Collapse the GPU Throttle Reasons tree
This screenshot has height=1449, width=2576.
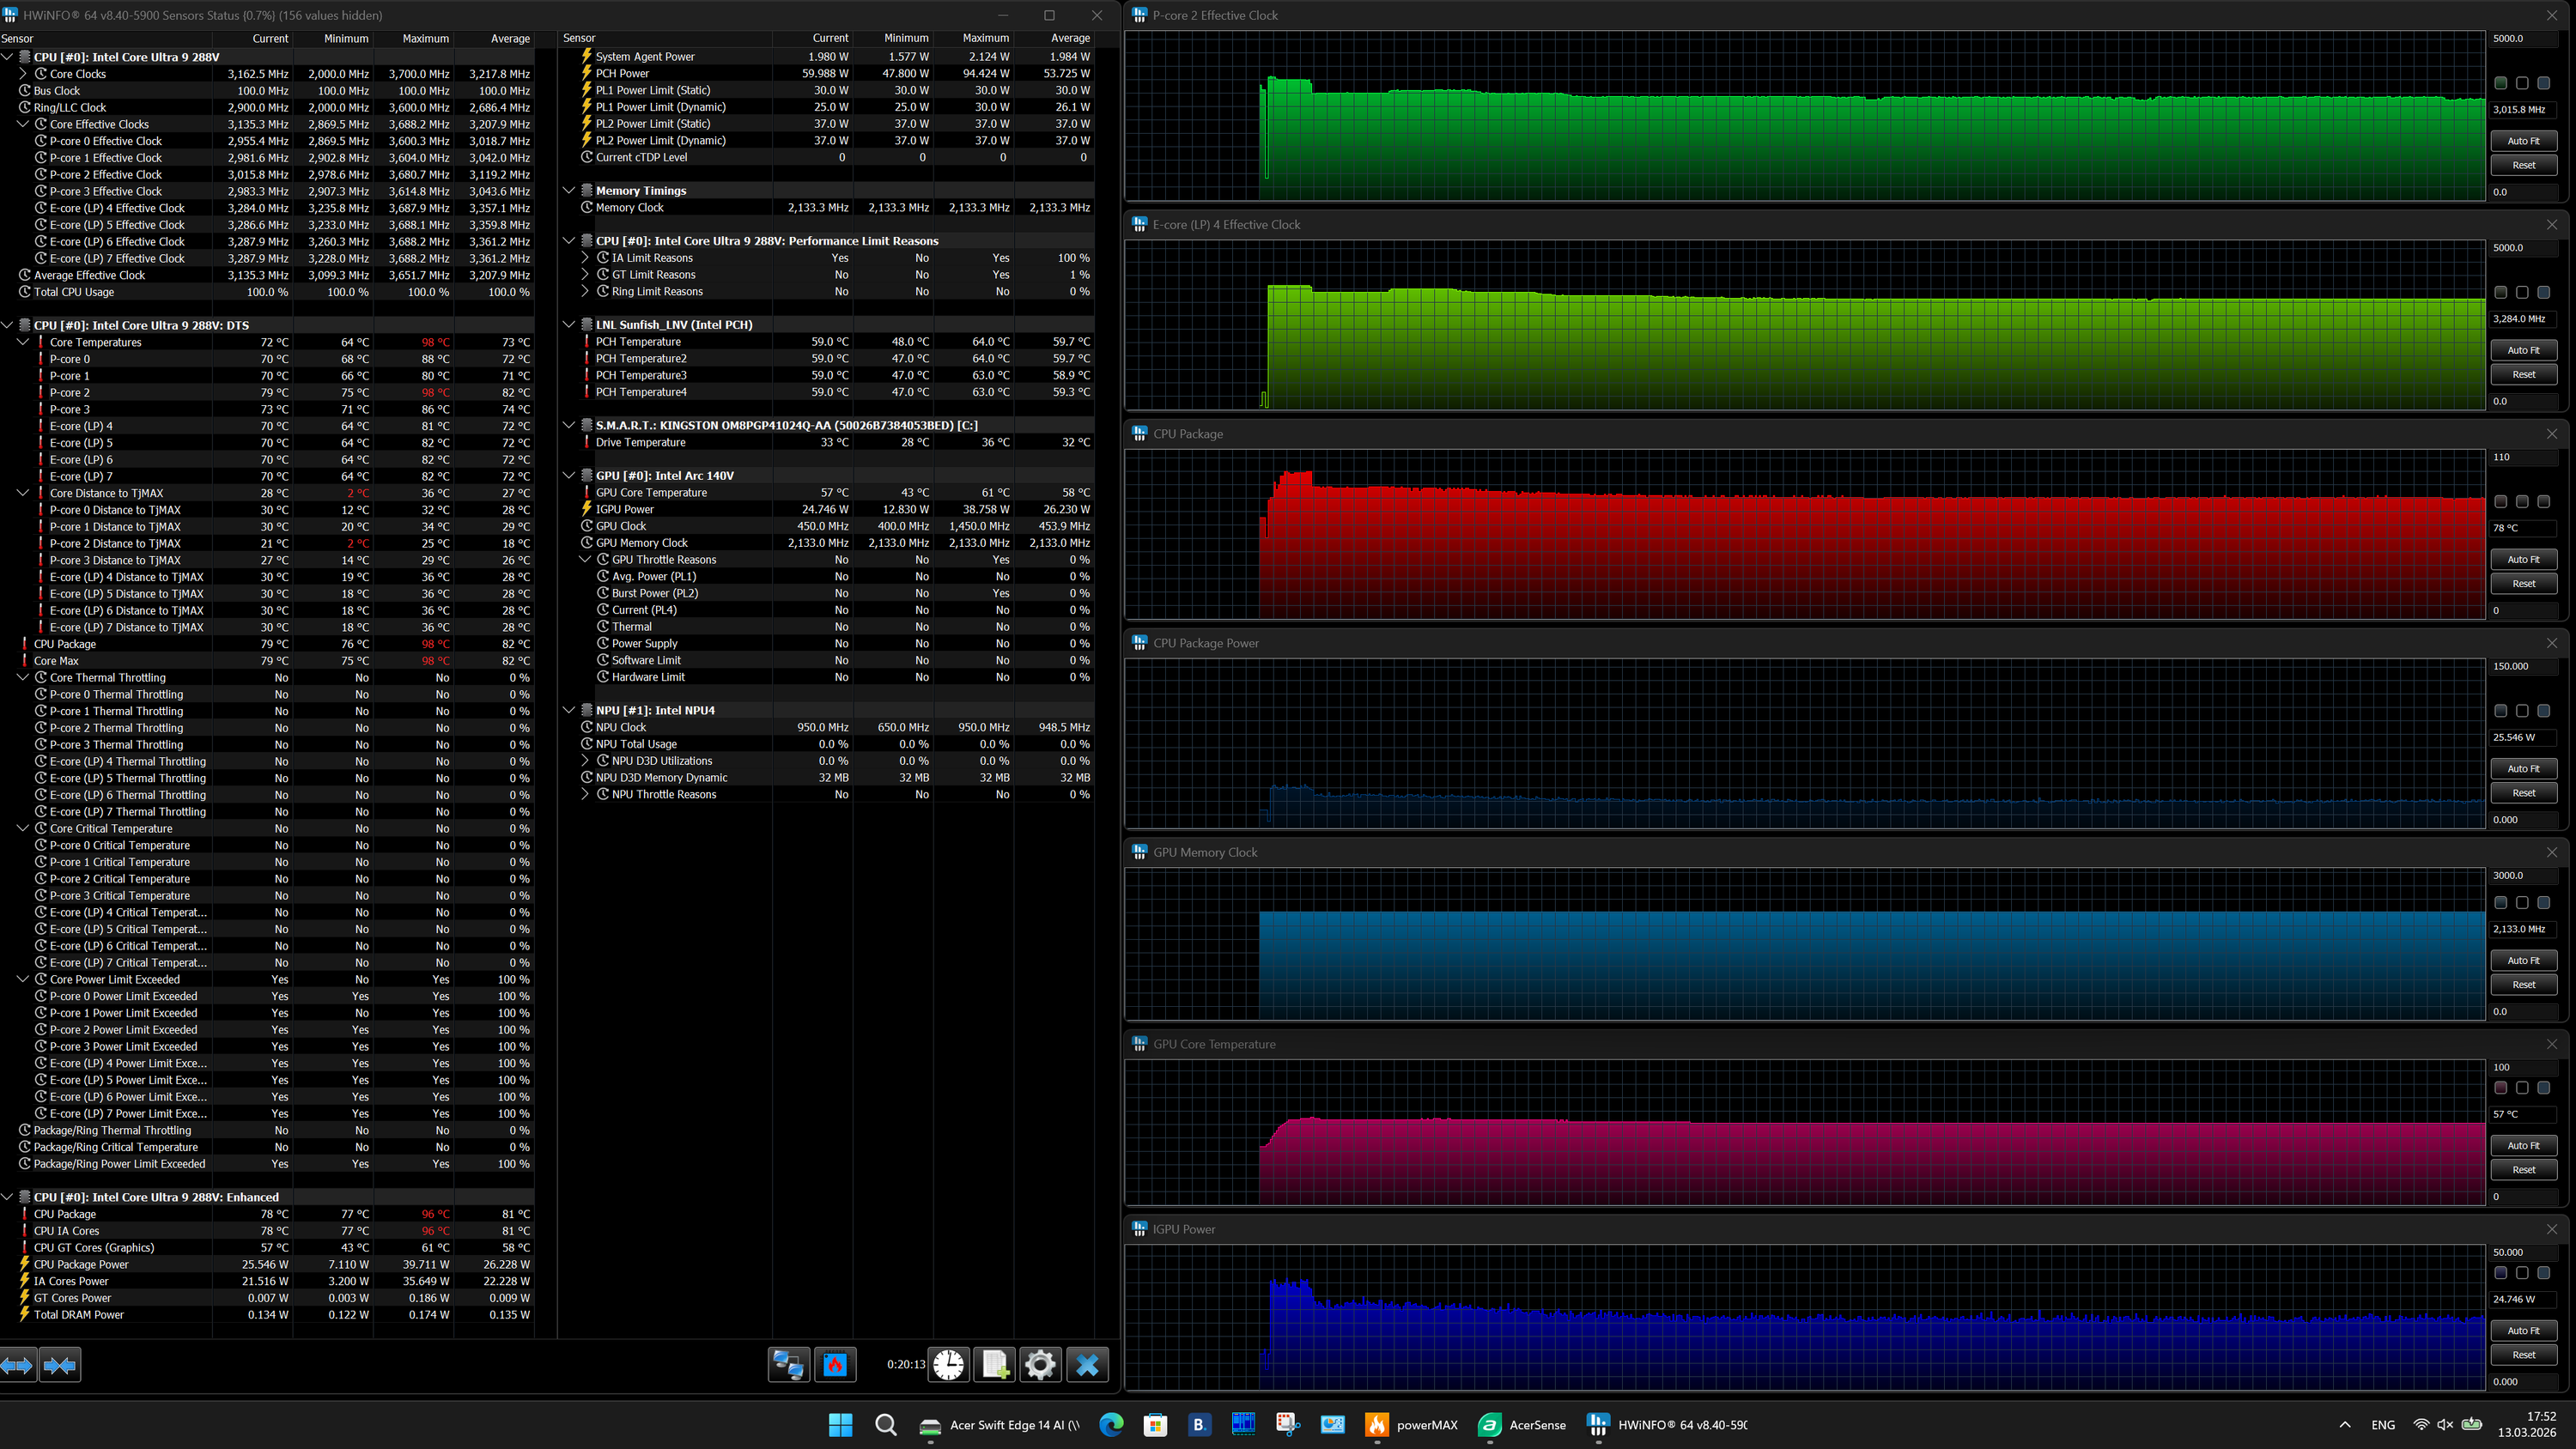pyautogui.click(x=586, y=560)
